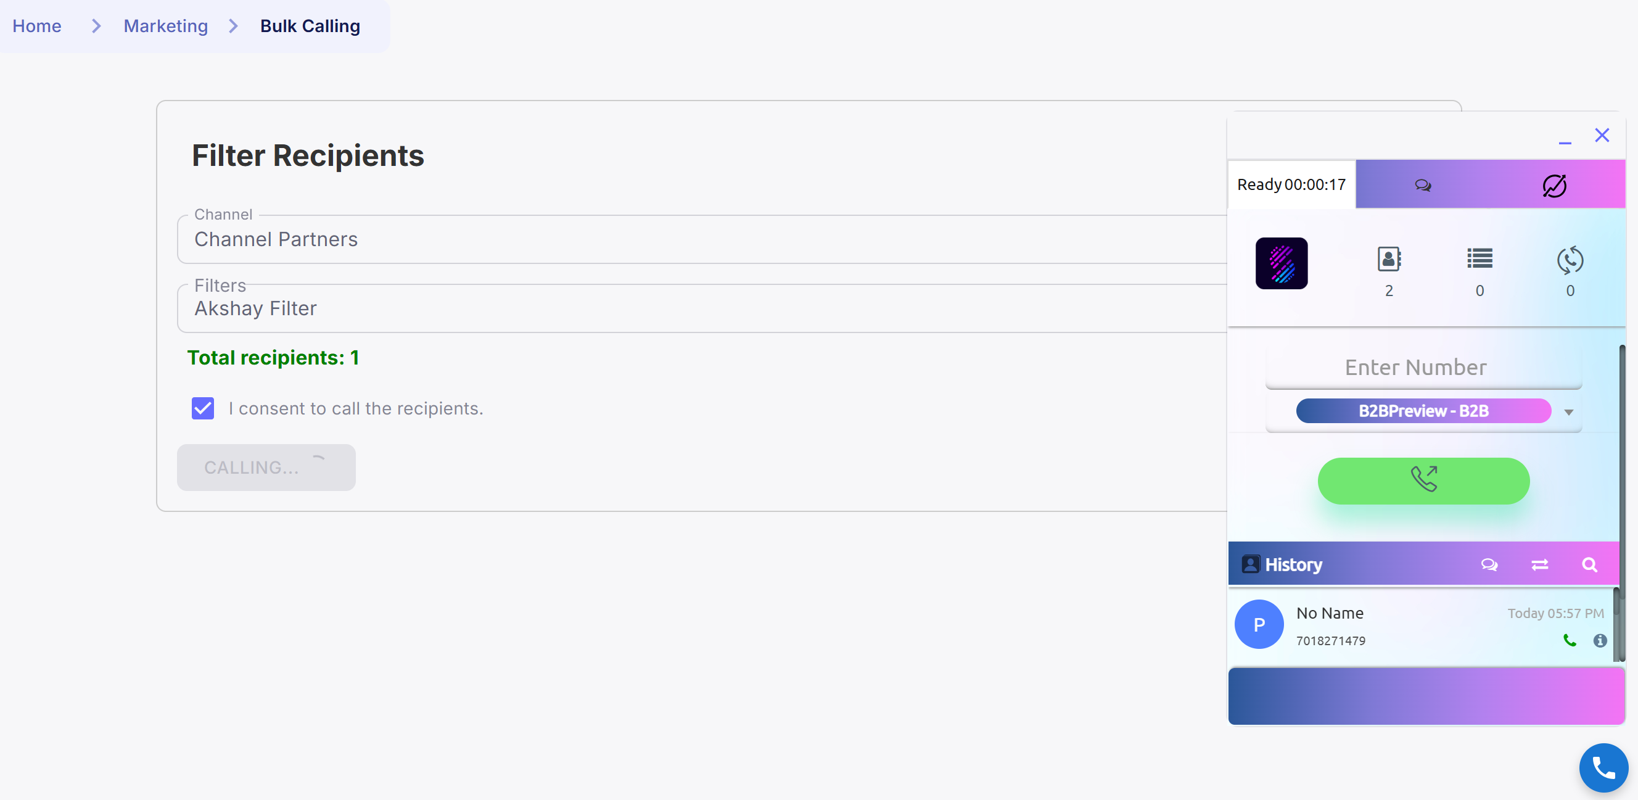Open the call queue list icon
This screenshot has height=800, width=1638.
coord(1480,260)
